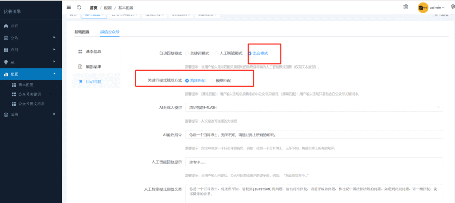Image resolution: width=455 pixels, height=203 pixels.
Task: Click the AI icon in sidebar
Action: [6, 62]
